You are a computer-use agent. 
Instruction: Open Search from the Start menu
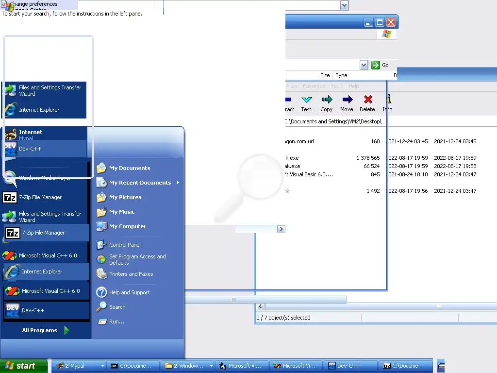coord(117,307)
